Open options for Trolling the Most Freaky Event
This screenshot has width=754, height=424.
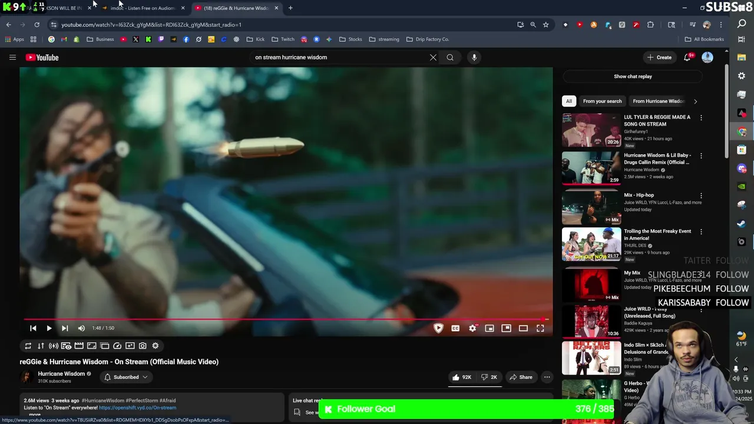click(x=701, y=232)
